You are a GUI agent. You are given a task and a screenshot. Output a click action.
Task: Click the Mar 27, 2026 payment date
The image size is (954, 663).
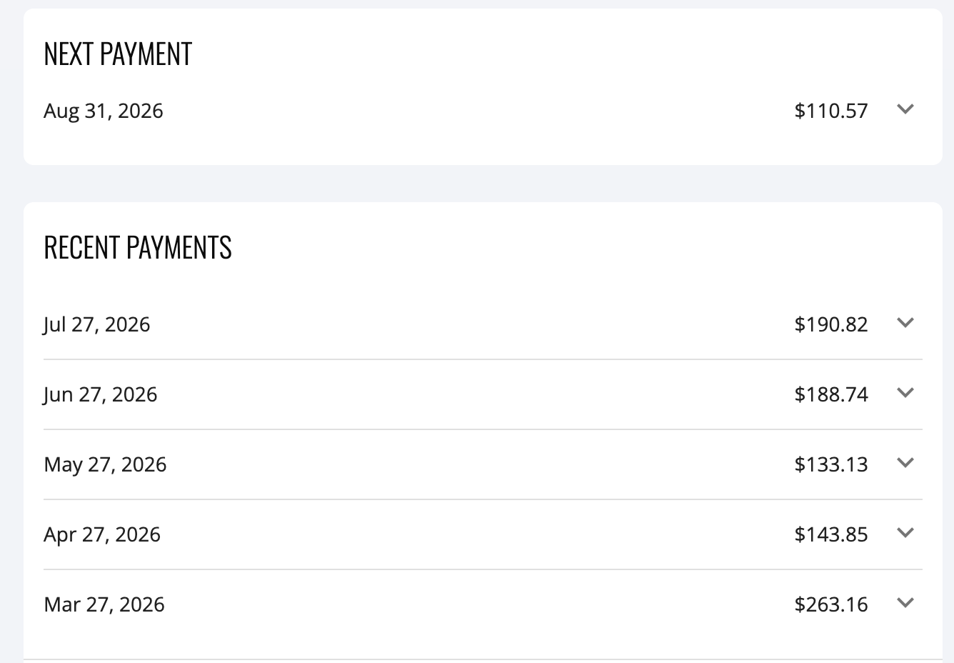(x=104, y=604)
